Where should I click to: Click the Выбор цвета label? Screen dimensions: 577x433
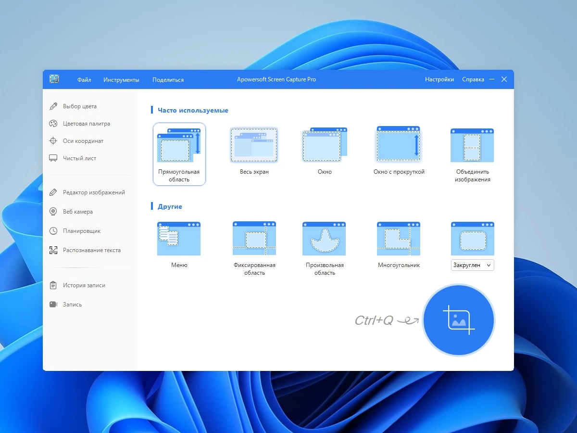pyautogui.click(x=80, y=106)
